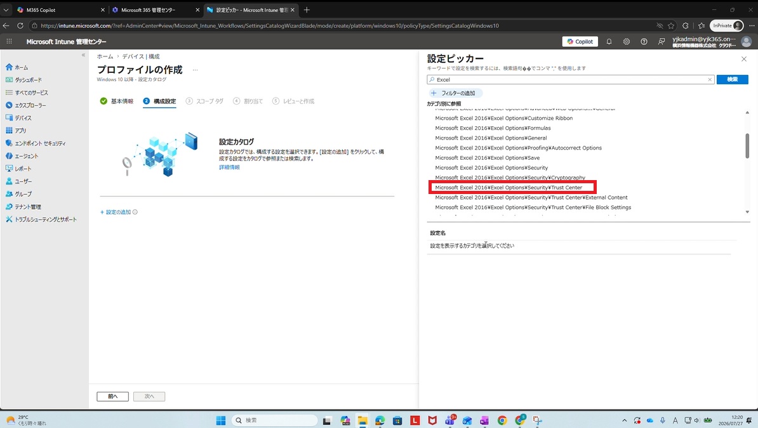Screen dimensions: 758x428
Task: Refresh the browser page
Action: [20, 25]
